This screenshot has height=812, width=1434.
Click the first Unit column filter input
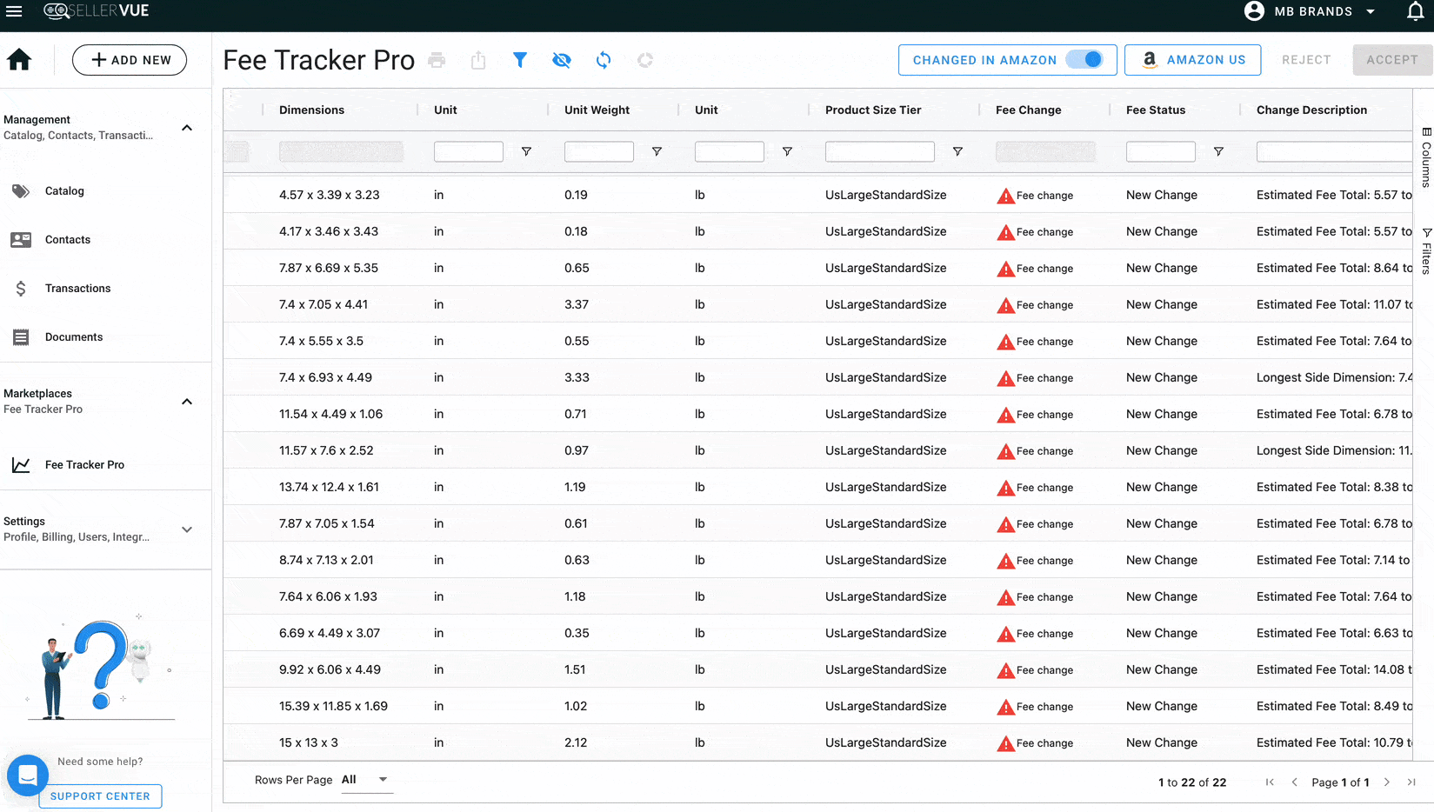coord(469,151)
